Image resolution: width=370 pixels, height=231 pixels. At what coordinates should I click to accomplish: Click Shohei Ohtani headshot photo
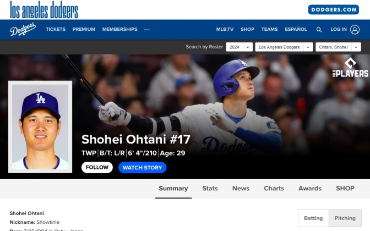(40, 127)
